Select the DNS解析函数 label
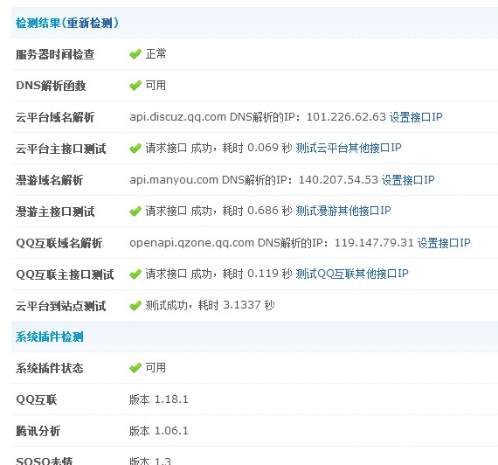Viewport: 498px width, 465px height. pyautogui.click(x=51, y=86)
